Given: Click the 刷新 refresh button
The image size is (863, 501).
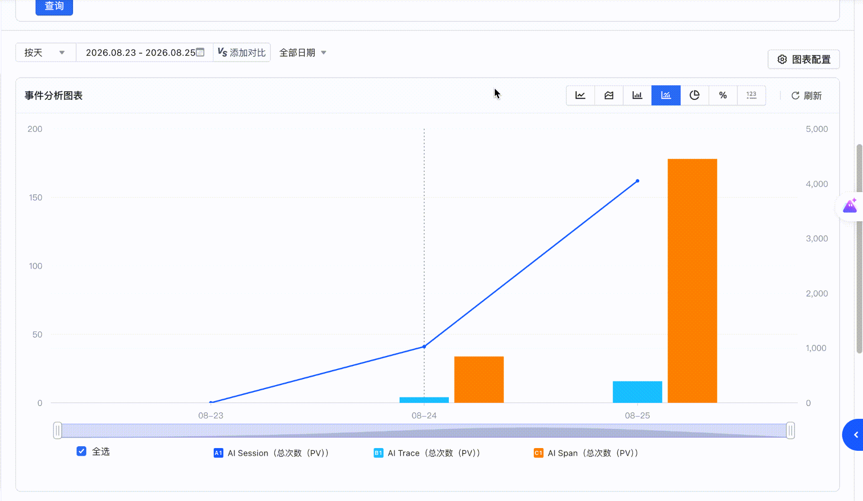Looking at the screenshot, I should click(x=806, y=96).
